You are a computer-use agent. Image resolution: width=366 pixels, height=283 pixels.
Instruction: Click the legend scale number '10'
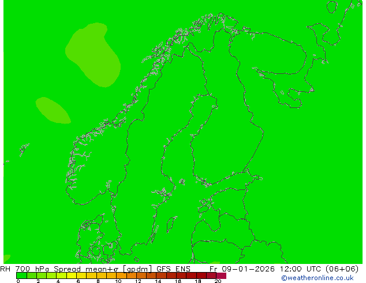(x=118, y=281)
